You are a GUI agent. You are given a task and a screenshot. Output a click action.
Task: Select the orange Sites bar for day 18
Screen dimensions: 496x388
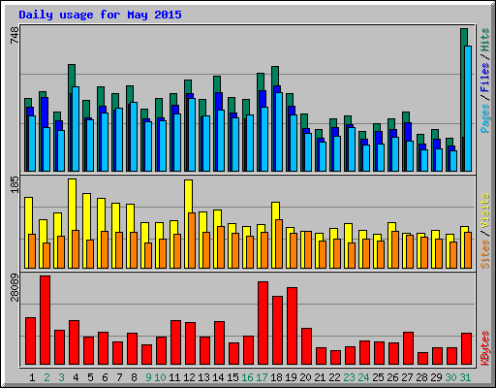(x=279, y=243)
